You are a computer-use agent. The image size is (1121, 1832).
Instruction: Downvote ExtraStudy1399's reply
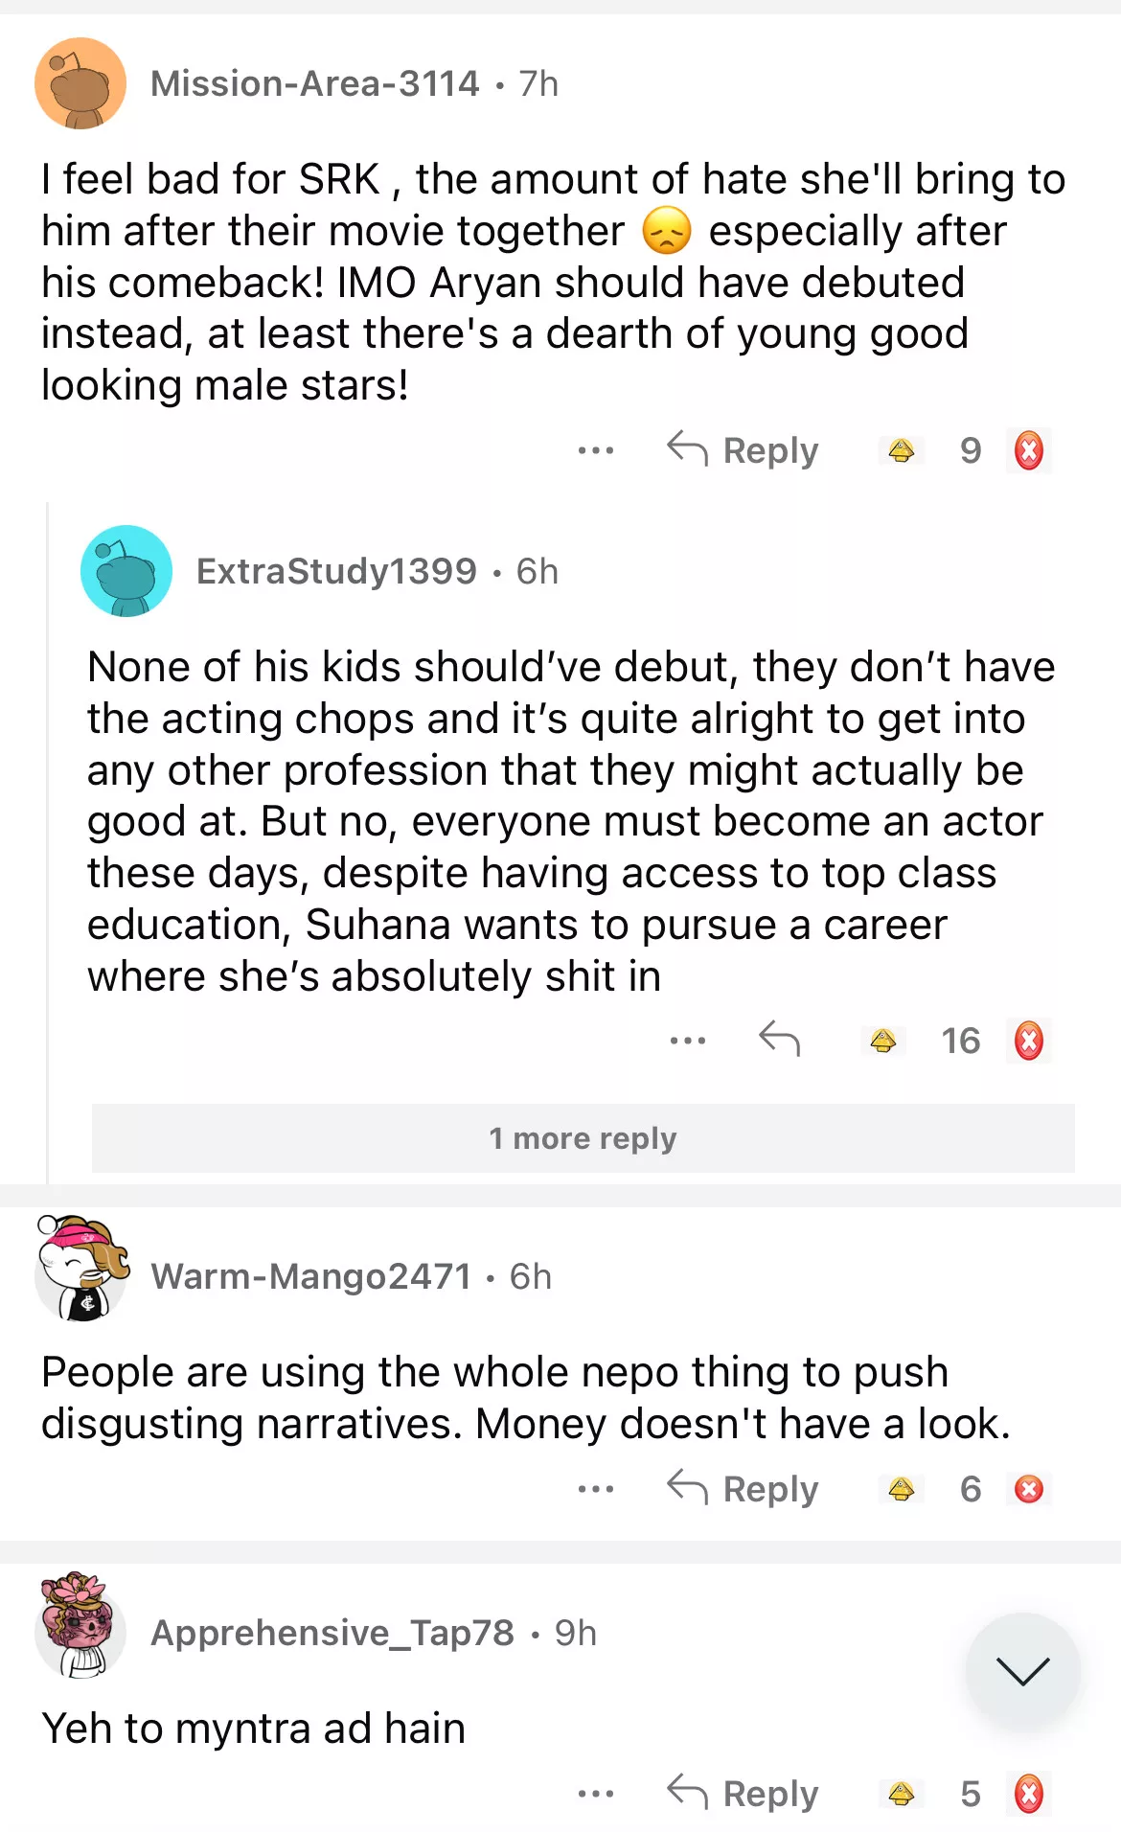(1029, 1041)
